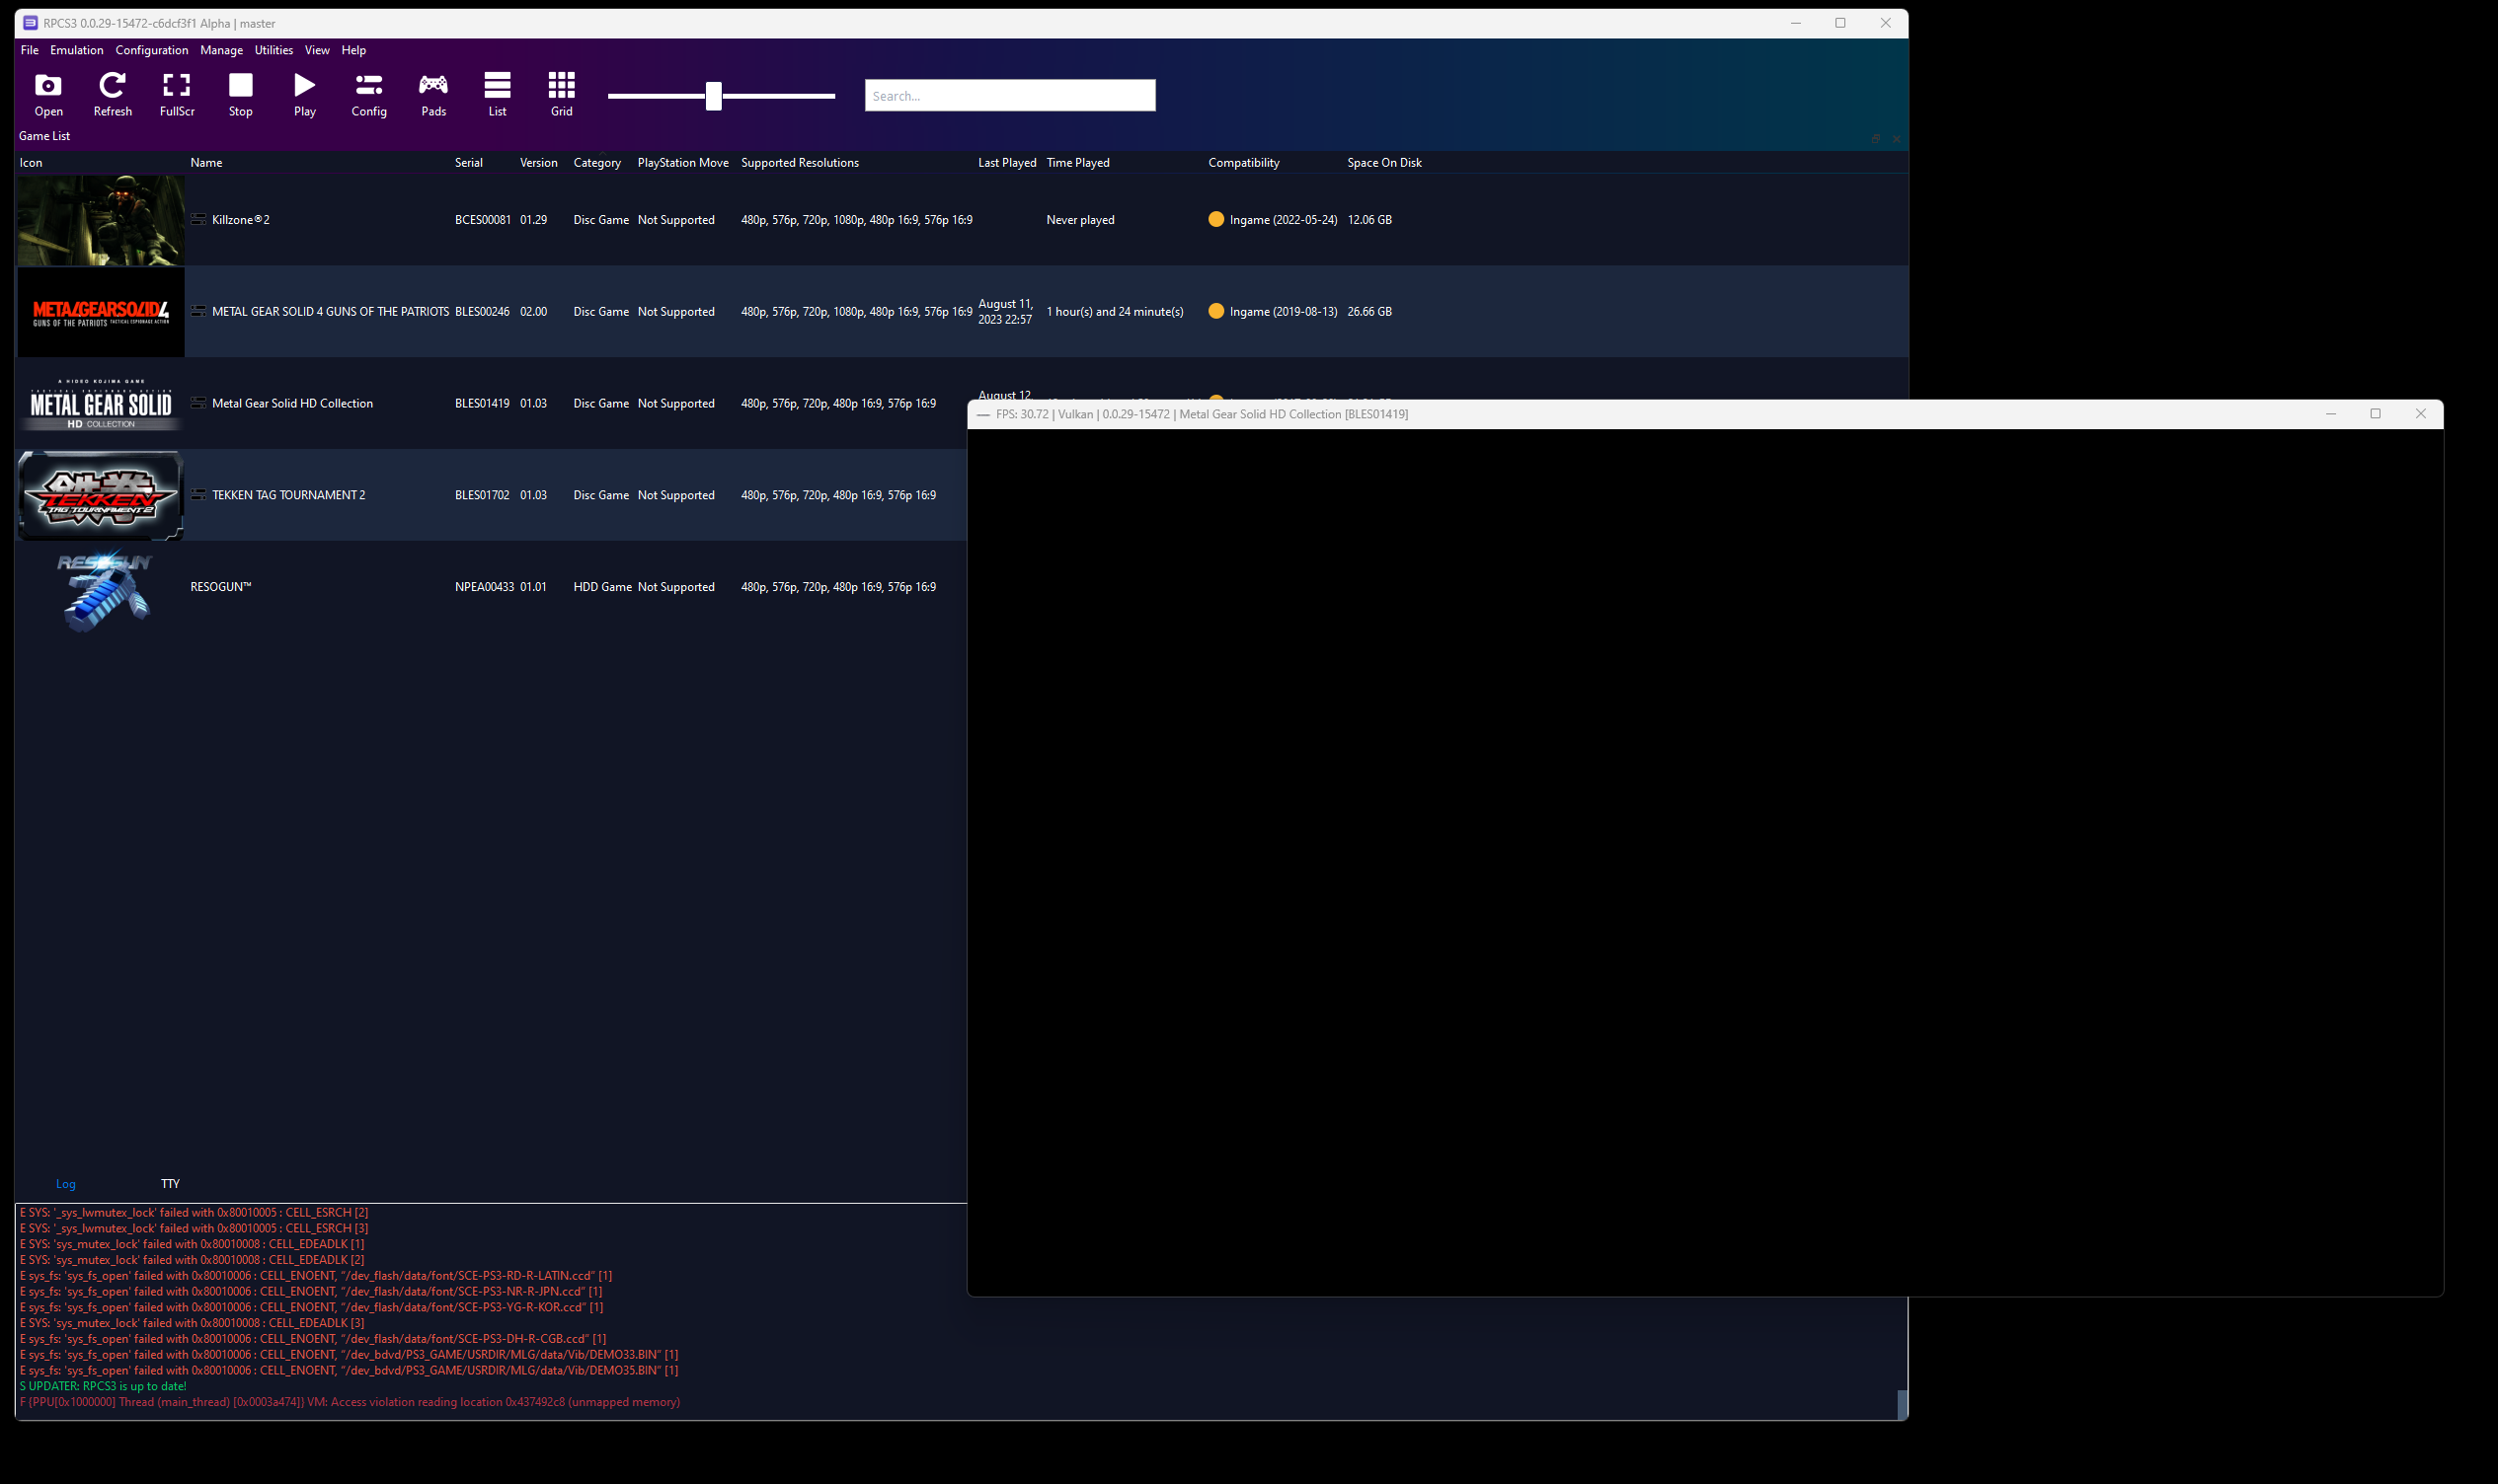This screenshot has width=2498, height=1484.
Task: Switch to the TTY tab
Action: [x=170, y=1184]
